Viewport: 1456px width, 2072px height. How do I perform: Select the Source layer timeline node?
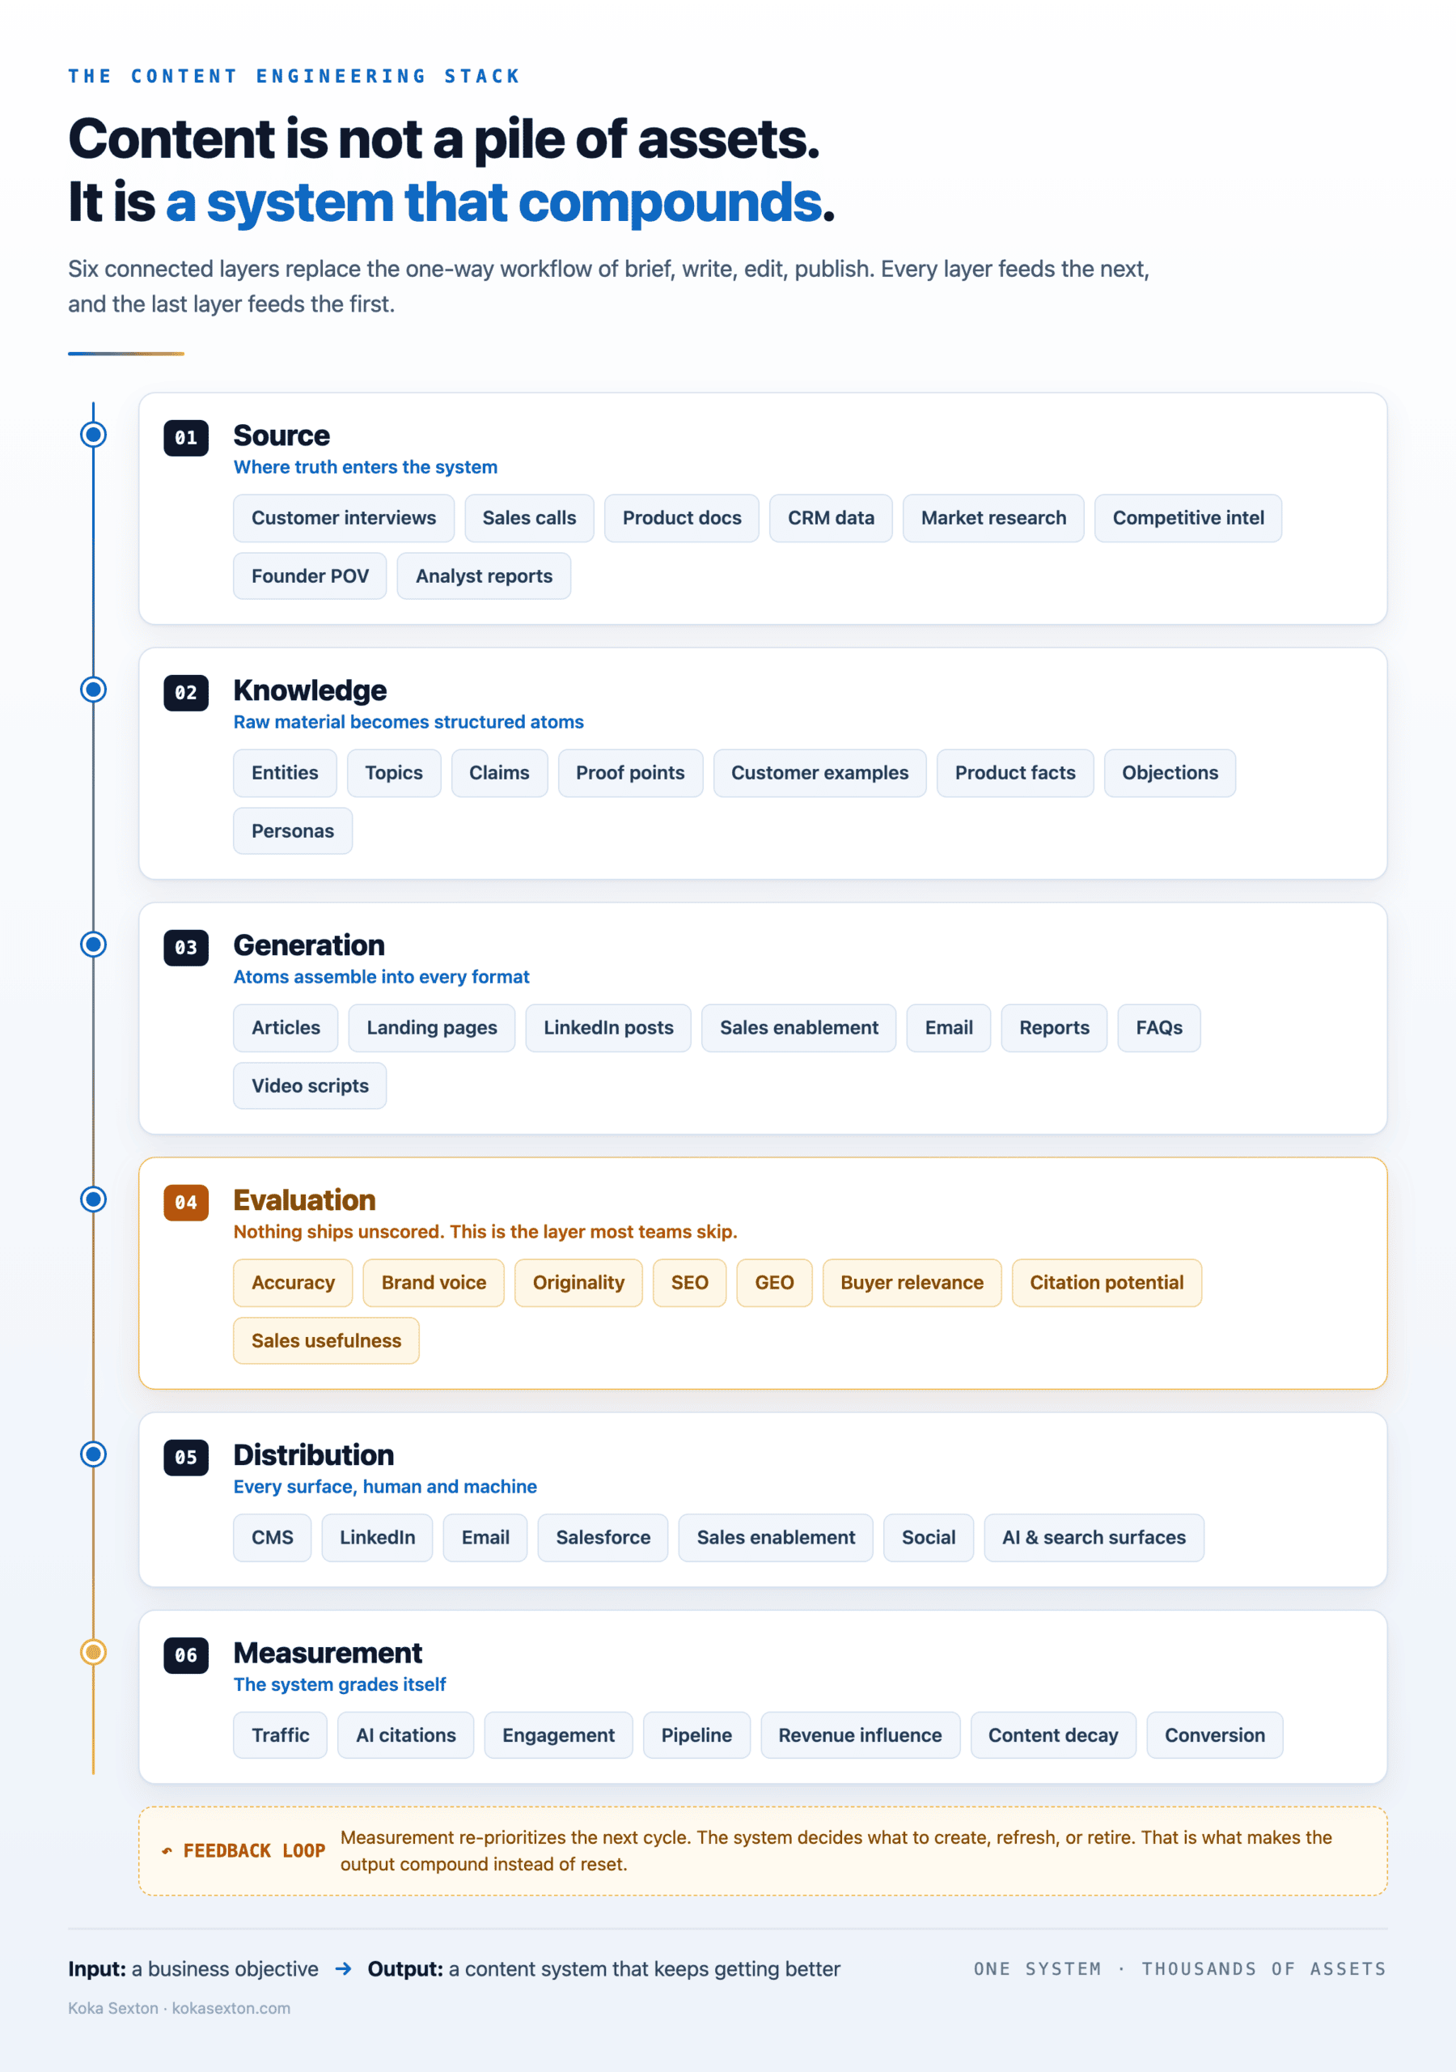tap(93, 434)
